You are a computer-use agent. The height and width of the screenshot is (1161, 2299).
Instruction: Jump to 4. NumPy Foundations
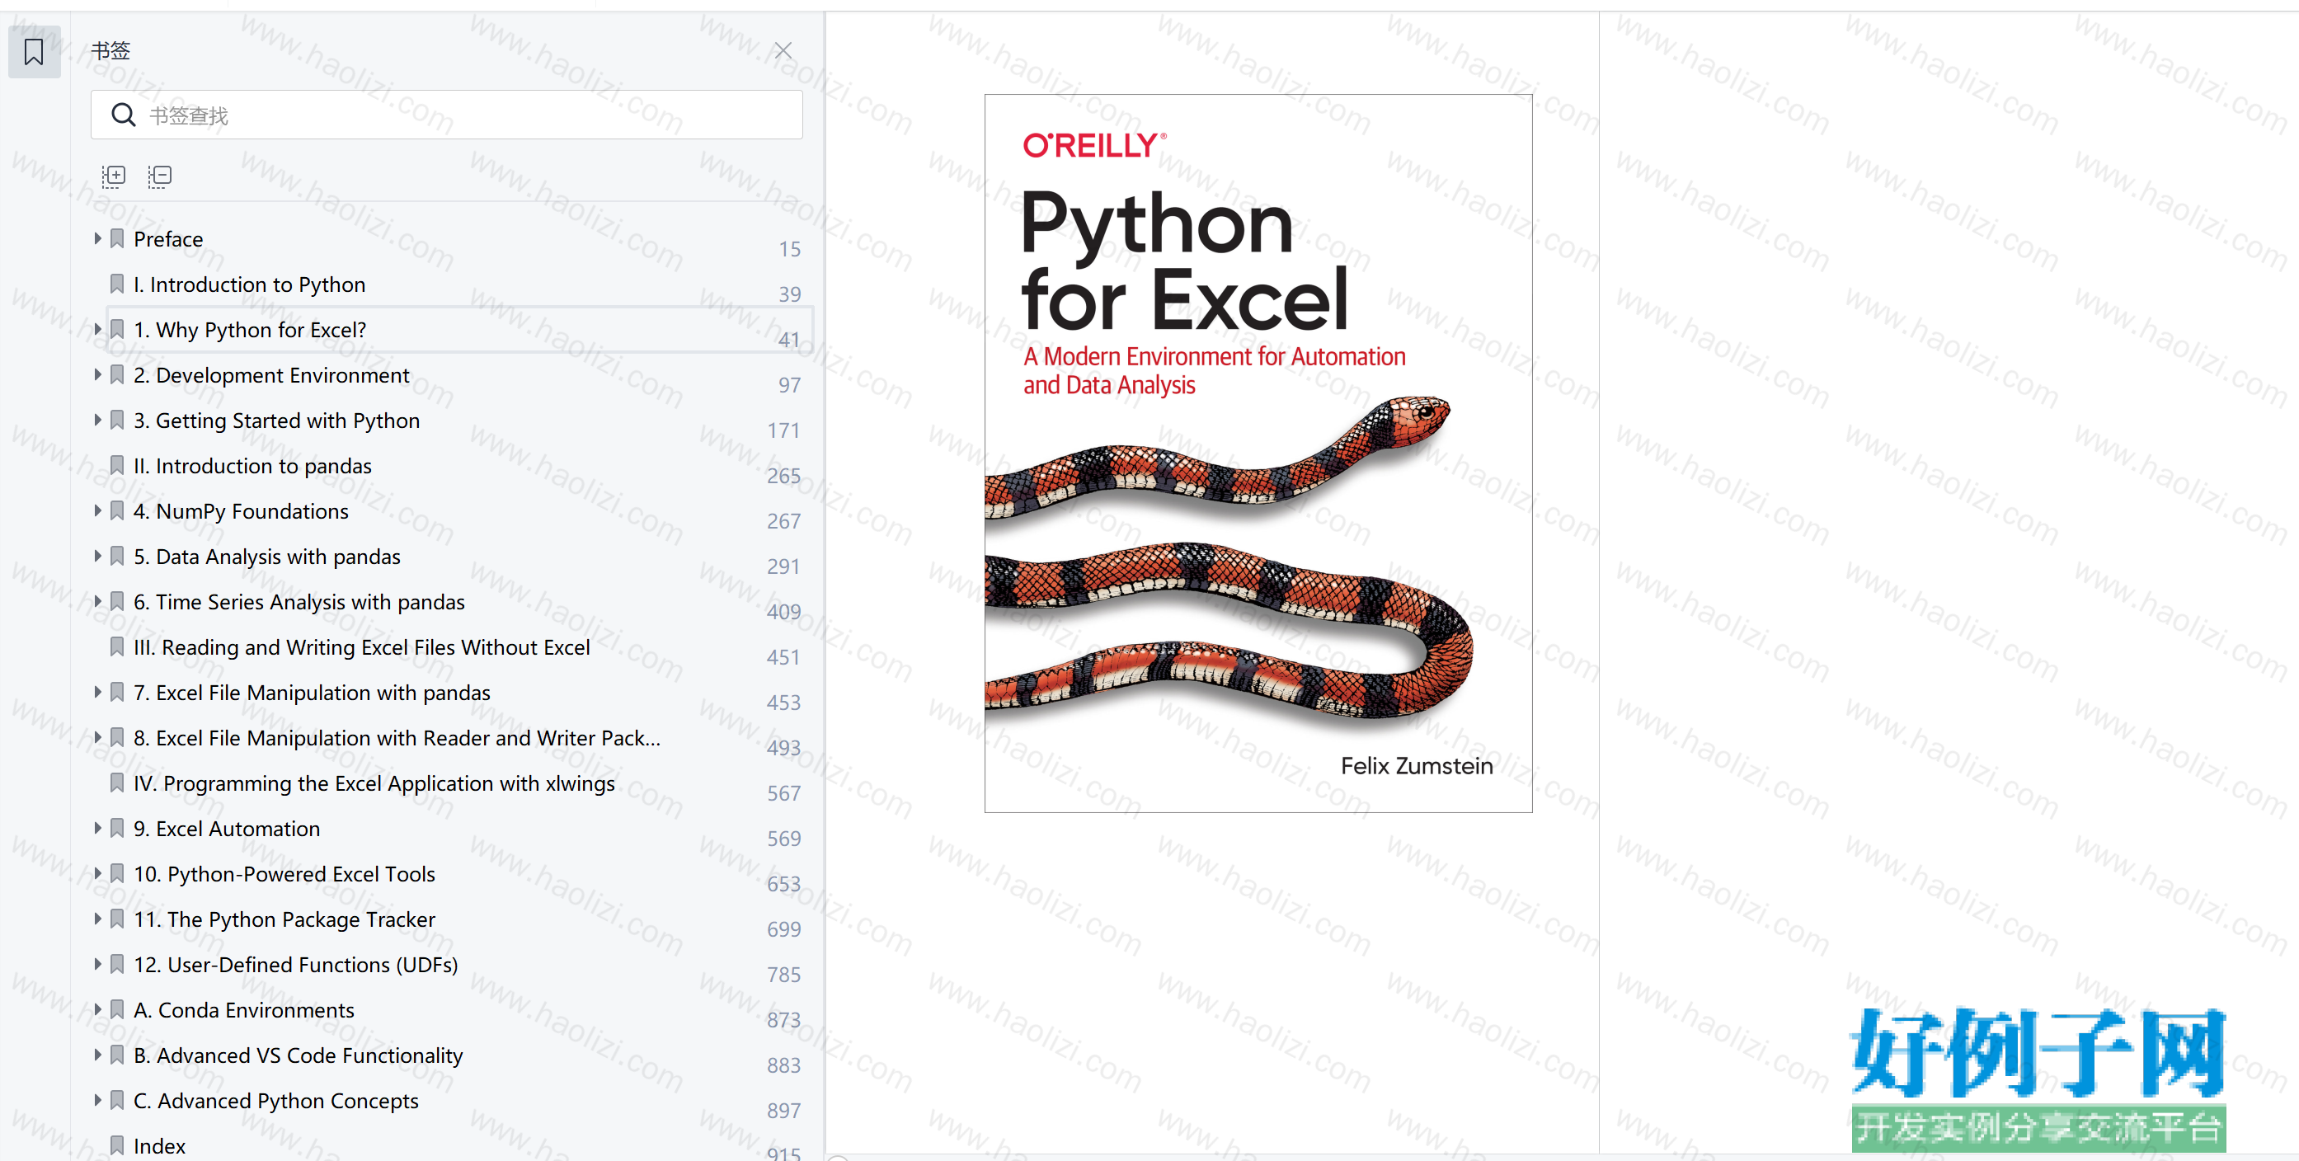point(241,511)
